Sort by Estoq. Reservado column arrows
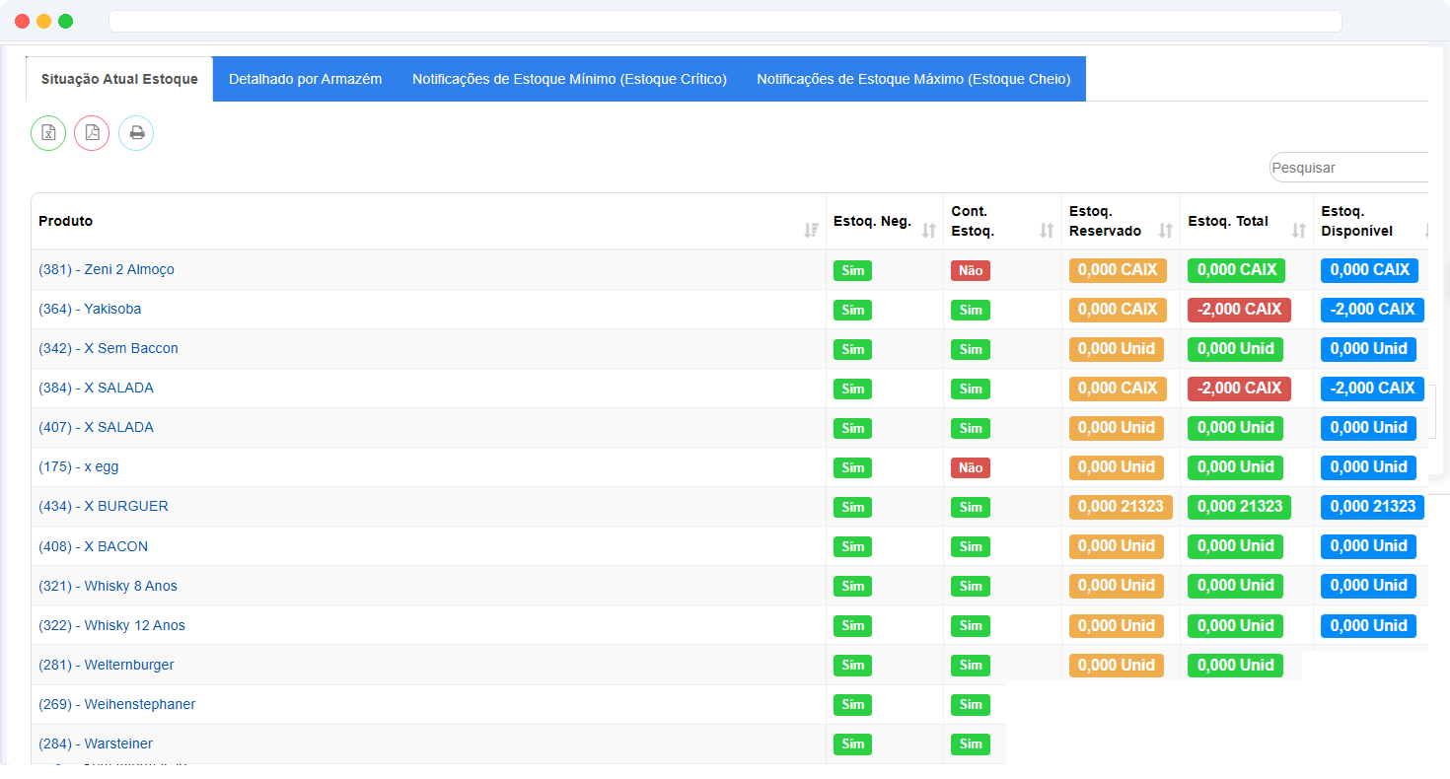Image resolution: width=1450 pixels, height=779 pixels. [x=1165, y=230]
